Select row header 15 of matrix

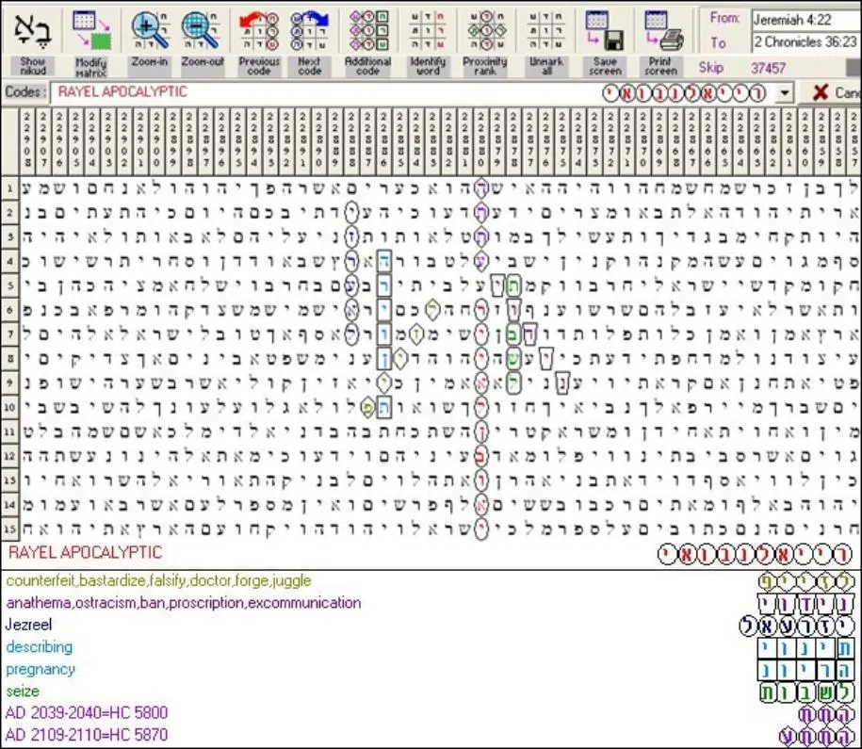(x=9, y=529)
